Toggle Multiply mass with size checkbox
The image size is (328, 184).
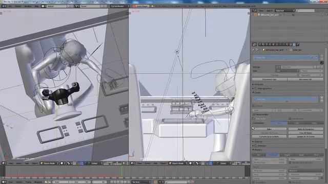point(290,163)
